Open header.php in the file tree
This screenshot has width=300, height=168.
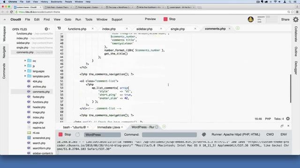39,107
